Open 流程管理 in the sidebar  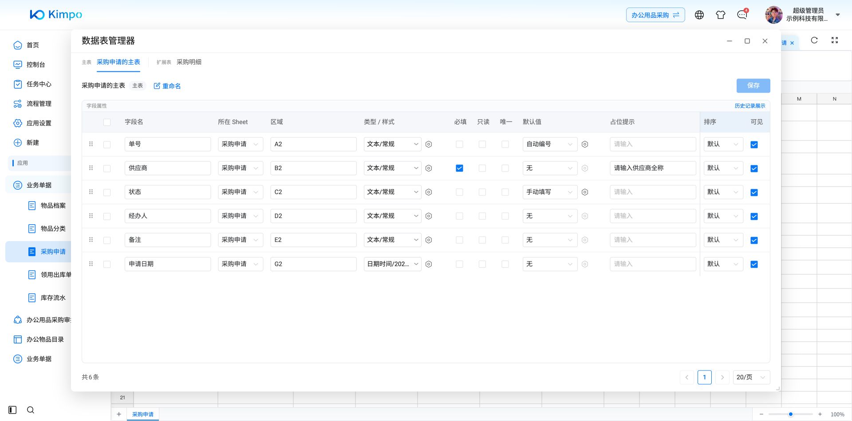click(39, 104)
